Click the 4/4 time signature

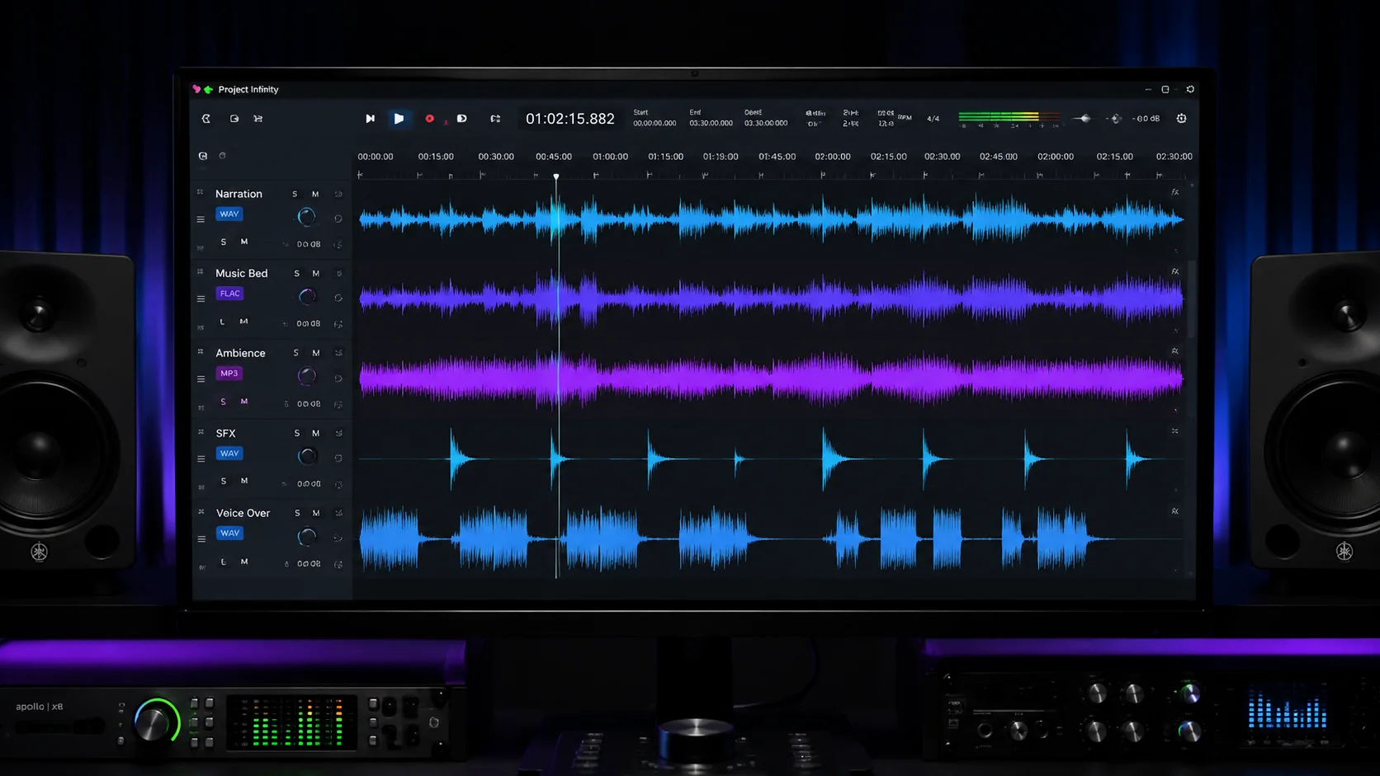933,119
